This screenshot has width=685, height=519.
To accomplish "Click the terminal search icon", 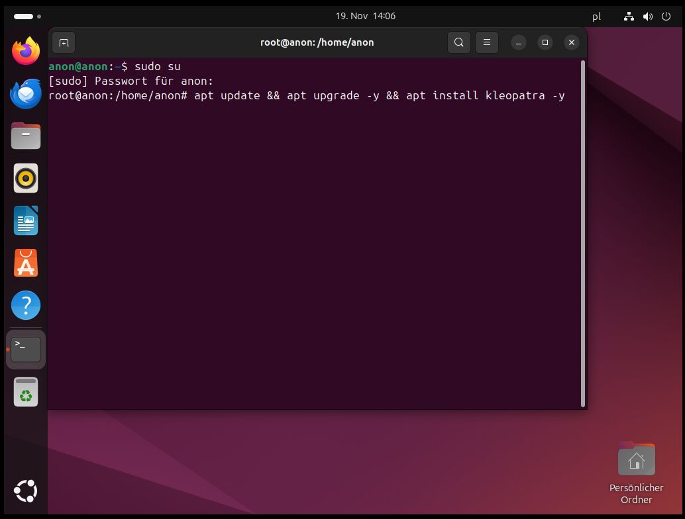I will (x=458, y=42).
